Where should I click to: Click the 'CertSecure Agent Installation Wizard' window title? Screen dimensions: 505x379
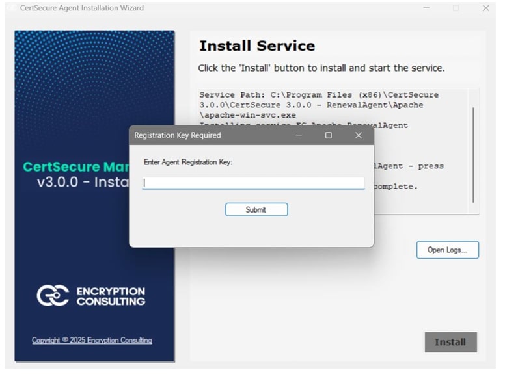tap(82, 8)
